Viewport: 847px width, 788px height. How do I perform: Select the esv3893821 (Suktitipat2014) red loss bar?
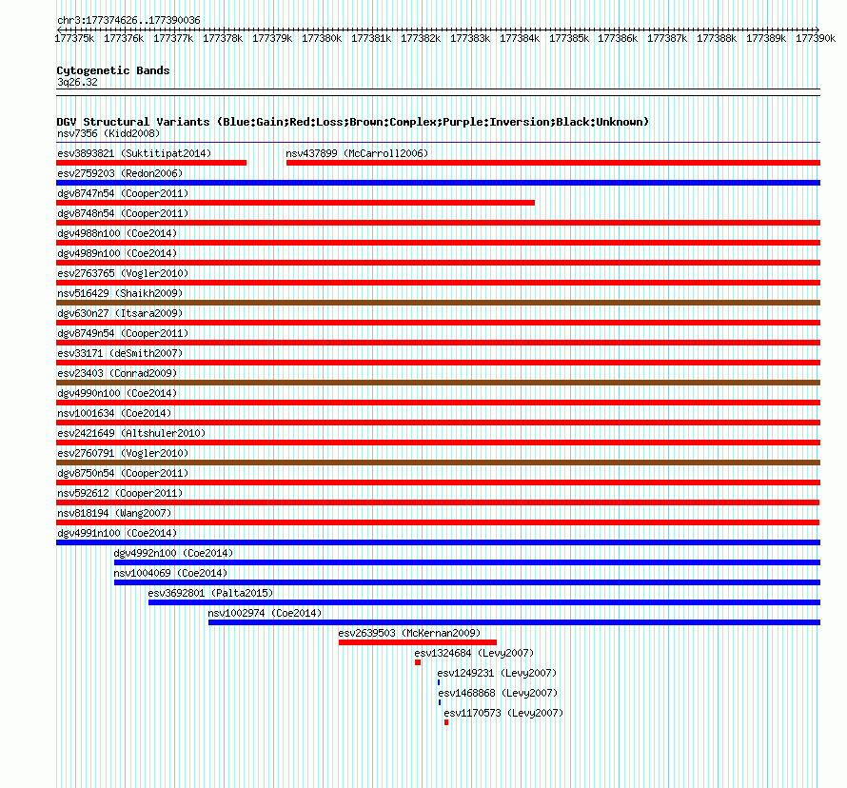click(x=151, y=163)
